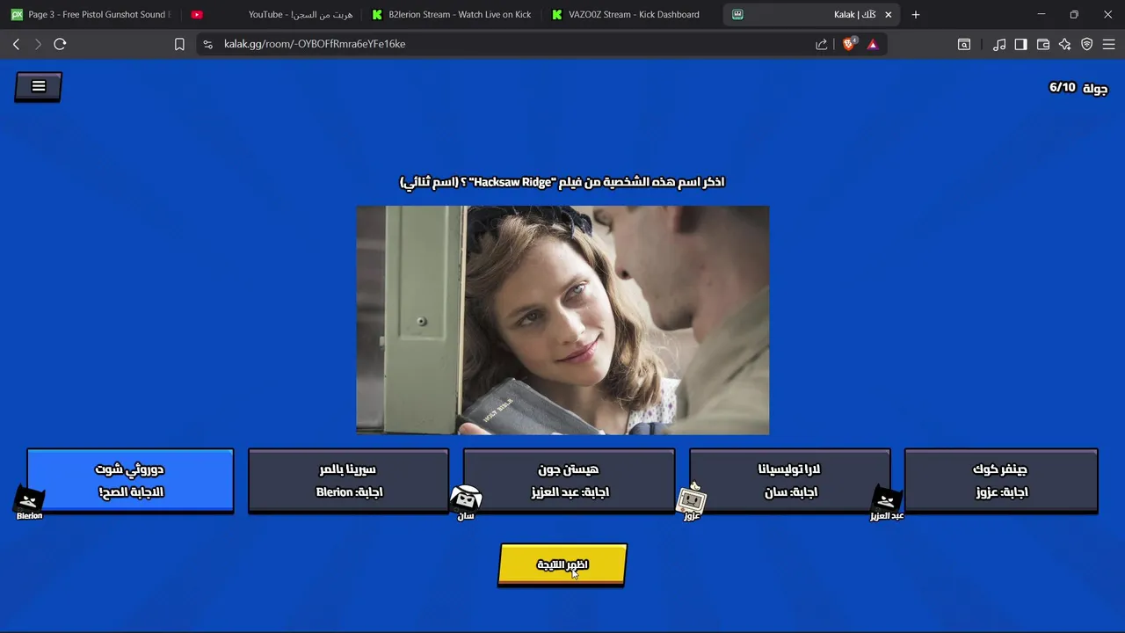1125x633 pixels.
Task: Select the answer card سيرينا بالمر
Action: pos(348,480)
